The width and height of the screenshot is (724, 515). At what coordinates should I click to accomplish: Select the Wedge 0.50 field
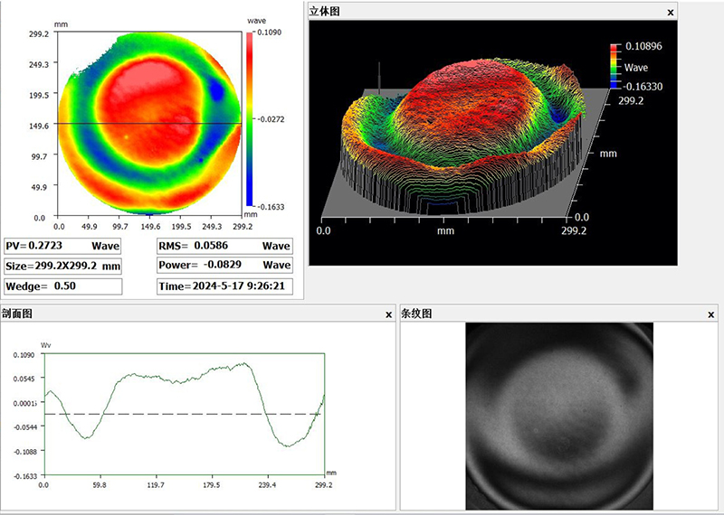tap(62, 286)
